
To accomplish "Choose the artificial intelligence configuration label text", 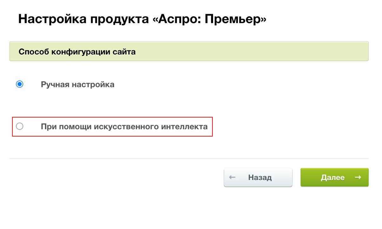I will click(124, 127).
